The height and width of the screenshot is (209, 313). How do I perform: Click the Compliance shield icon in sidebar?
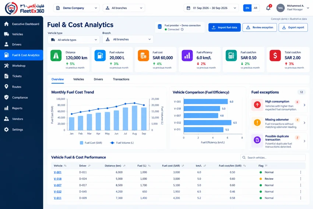[x=6, y=97]
